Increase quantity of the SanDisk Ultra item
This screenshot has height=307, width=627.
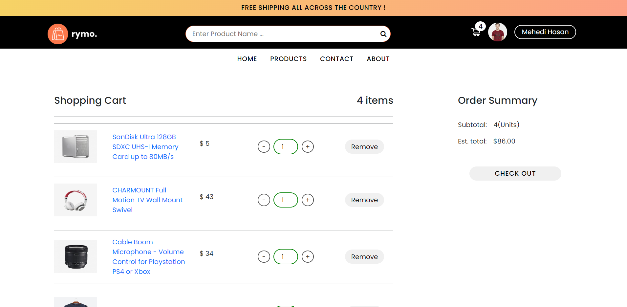point(308,147)
